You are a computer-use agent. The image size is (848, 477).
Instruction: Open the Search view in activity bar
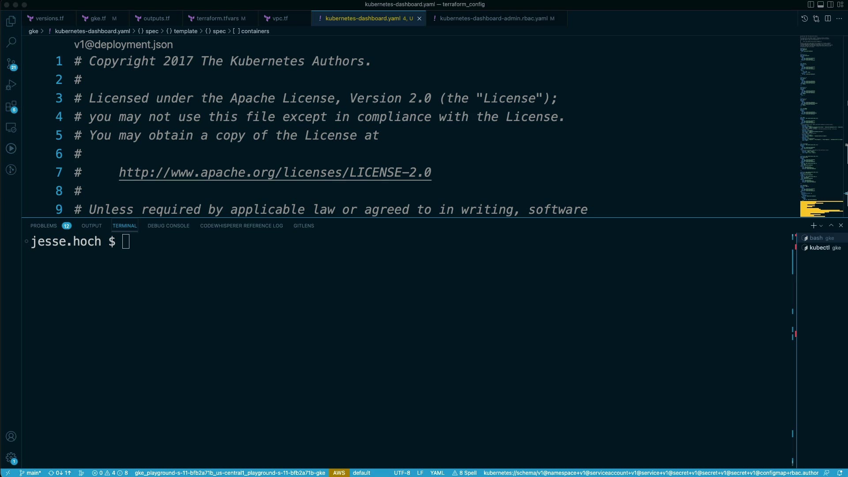point(11,42)
